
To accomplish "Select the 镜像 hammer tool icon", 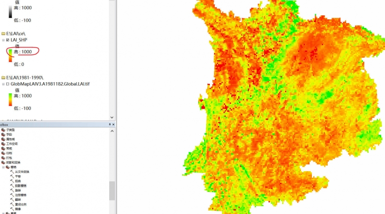I will click(12, 209).
